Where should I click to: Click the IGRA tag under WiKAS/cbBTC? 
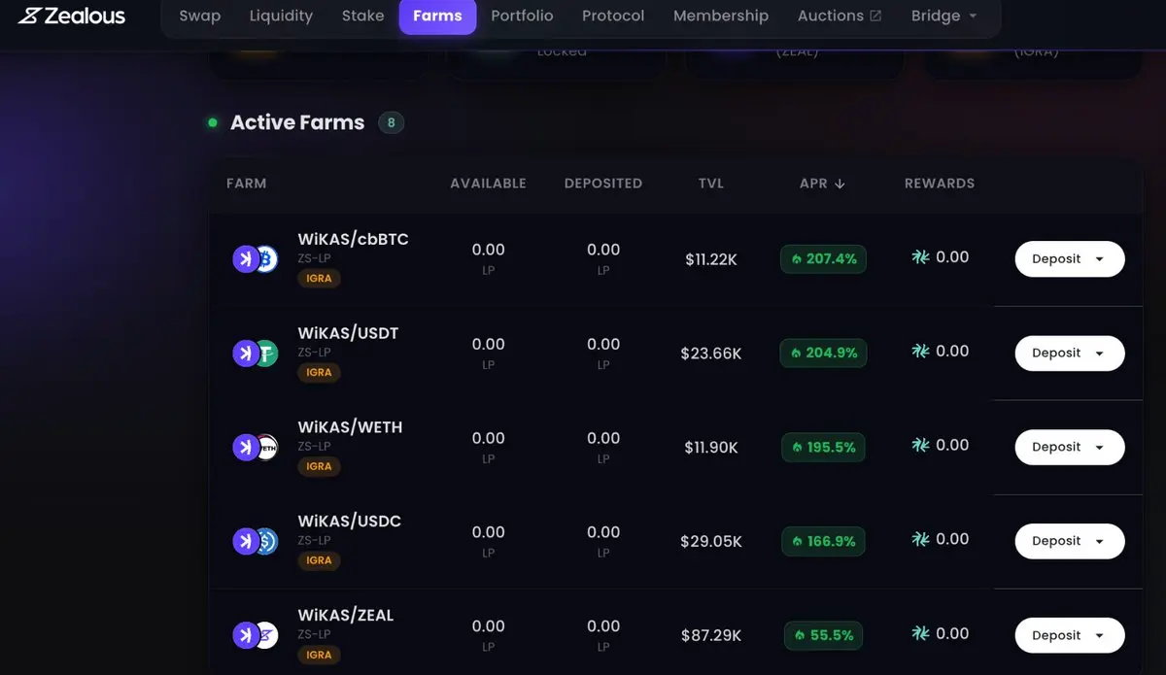(319, 279)
